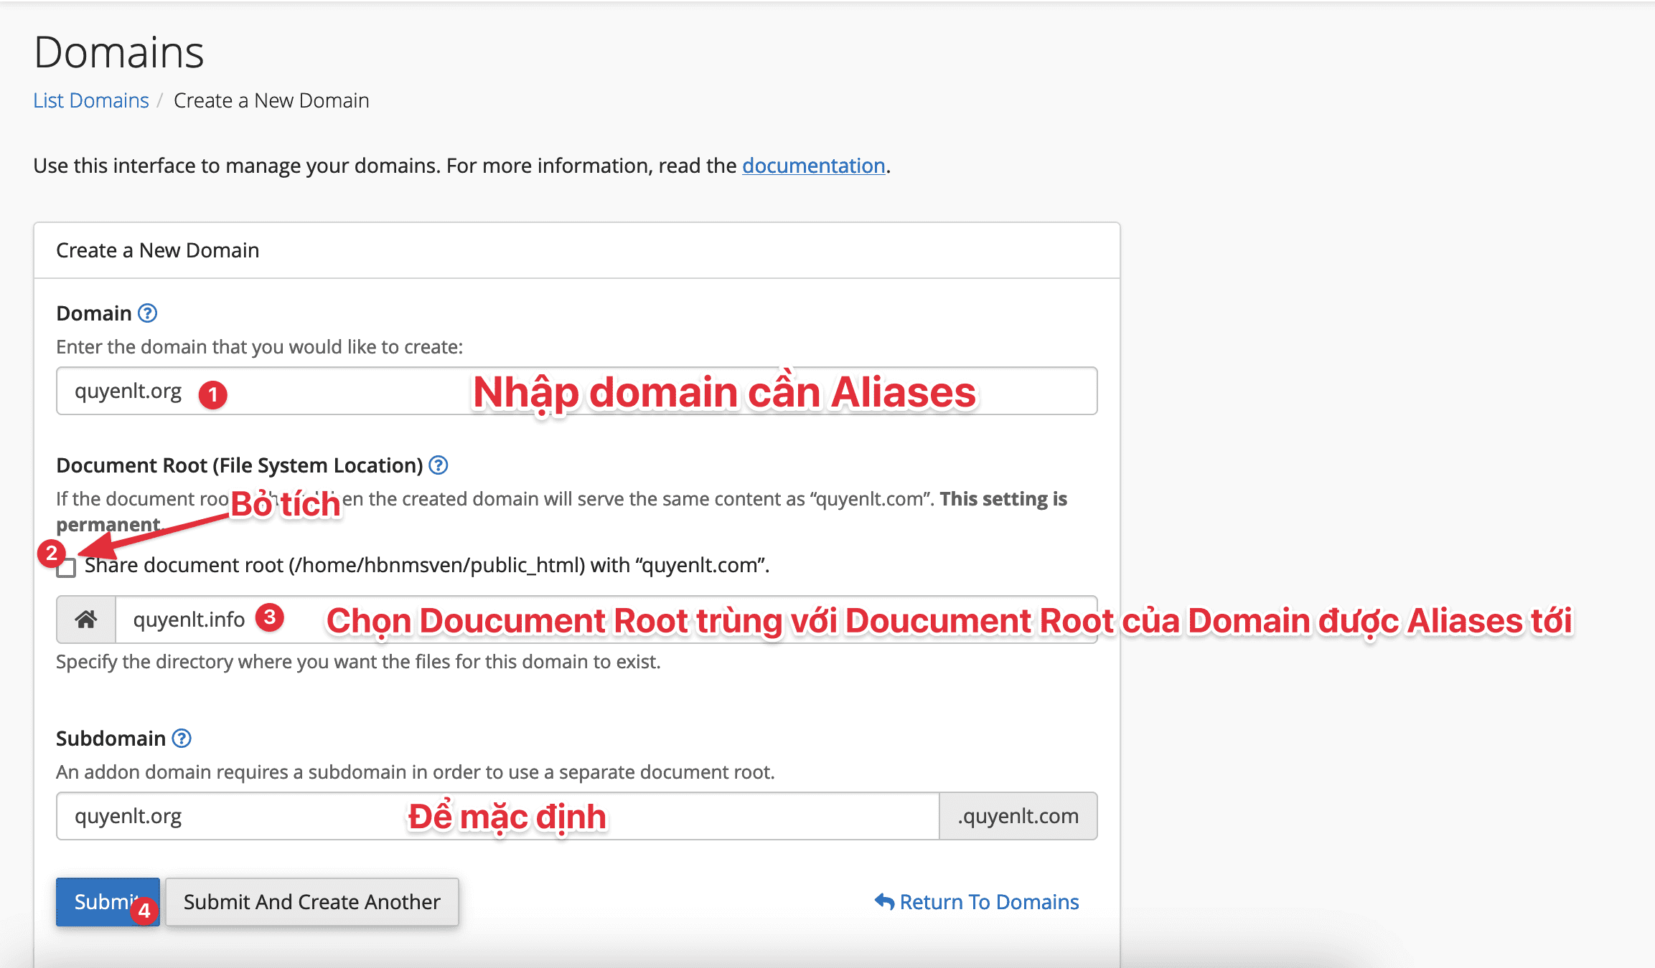This screenshot has width=1655, height=968.
Task: Click the Return To Domains arrow icon
Action: pos(884,901)
